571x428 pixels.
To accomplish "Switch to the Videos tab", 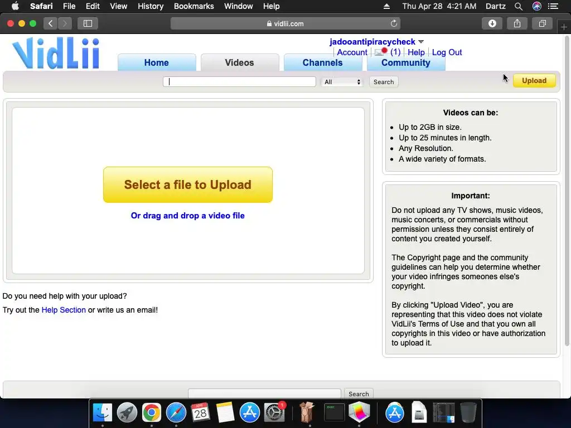I will click(240, 62).
